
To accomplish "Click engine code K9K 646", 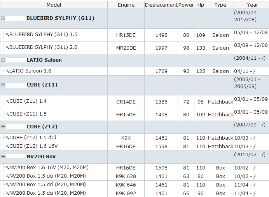I will (126, 185).
